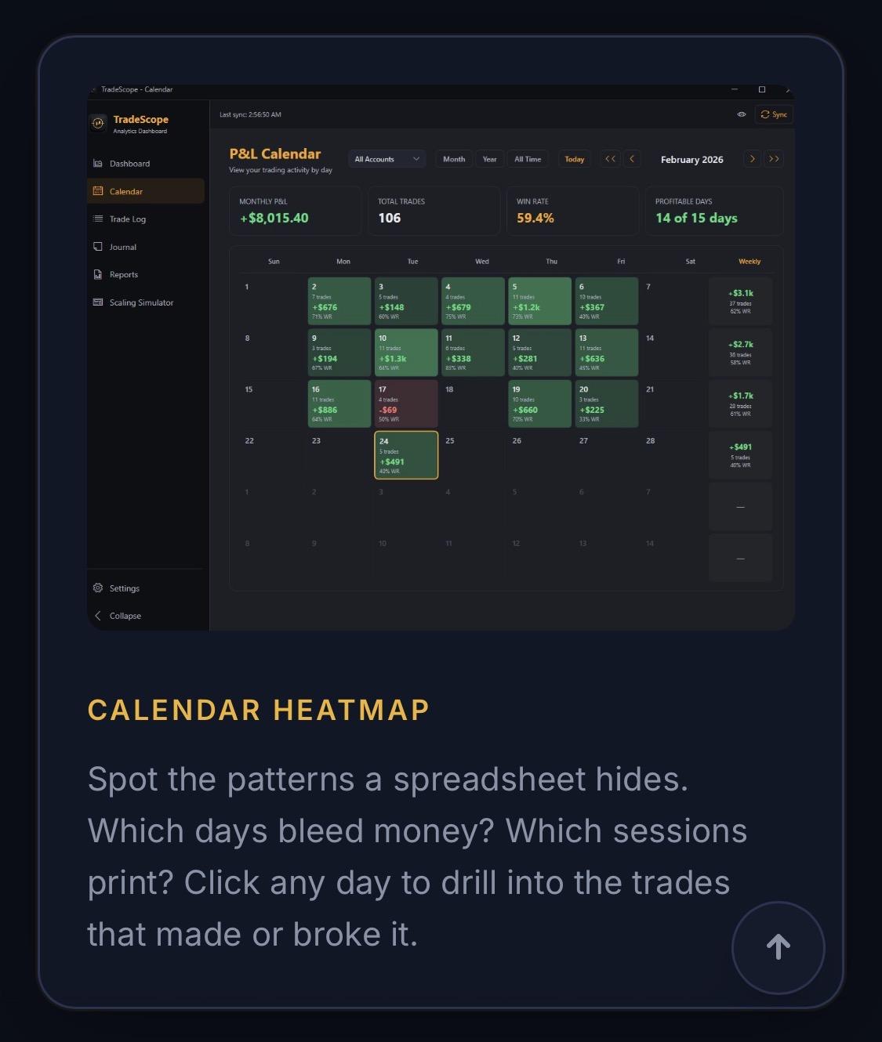Toggle the eye visibility icon
Image resolution: width=882 pixels, height=1042 pixels.
742,114
